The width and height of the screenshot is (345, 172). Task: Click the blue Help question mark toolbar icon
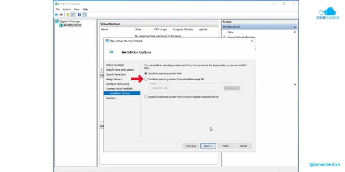point(79,15)
